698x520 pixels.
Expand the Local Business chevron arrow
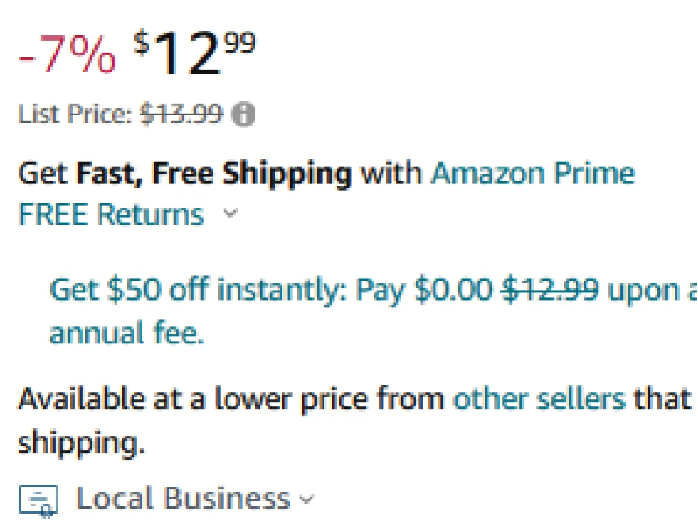pyautogui.click(x=307, y=499)
